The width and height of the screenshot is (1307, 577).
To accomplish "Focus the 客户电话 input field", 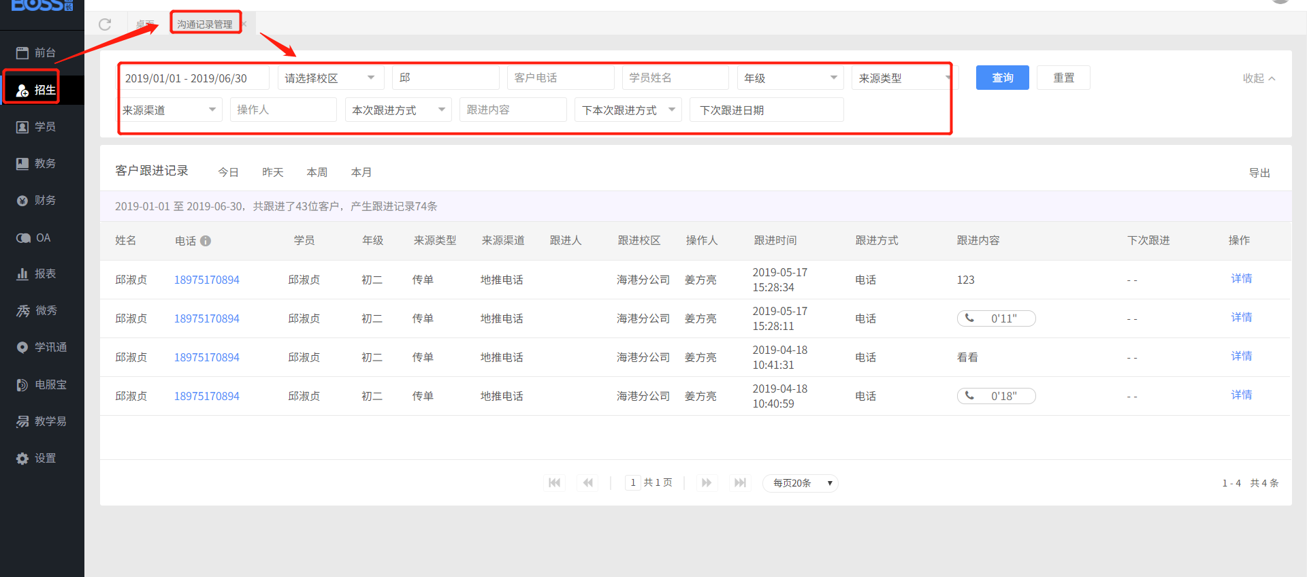I will click(x=560, y=78).
